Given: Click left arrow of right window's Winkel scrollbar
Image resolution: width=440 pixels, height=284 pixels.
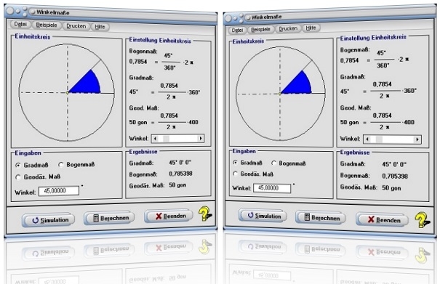Looking at the screenshot, I should pyautogui.click(x=367, y=139).
